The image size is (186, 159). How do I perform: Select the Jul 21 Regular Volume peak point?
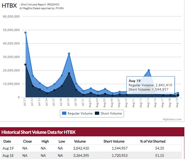(x=25, y=33)
